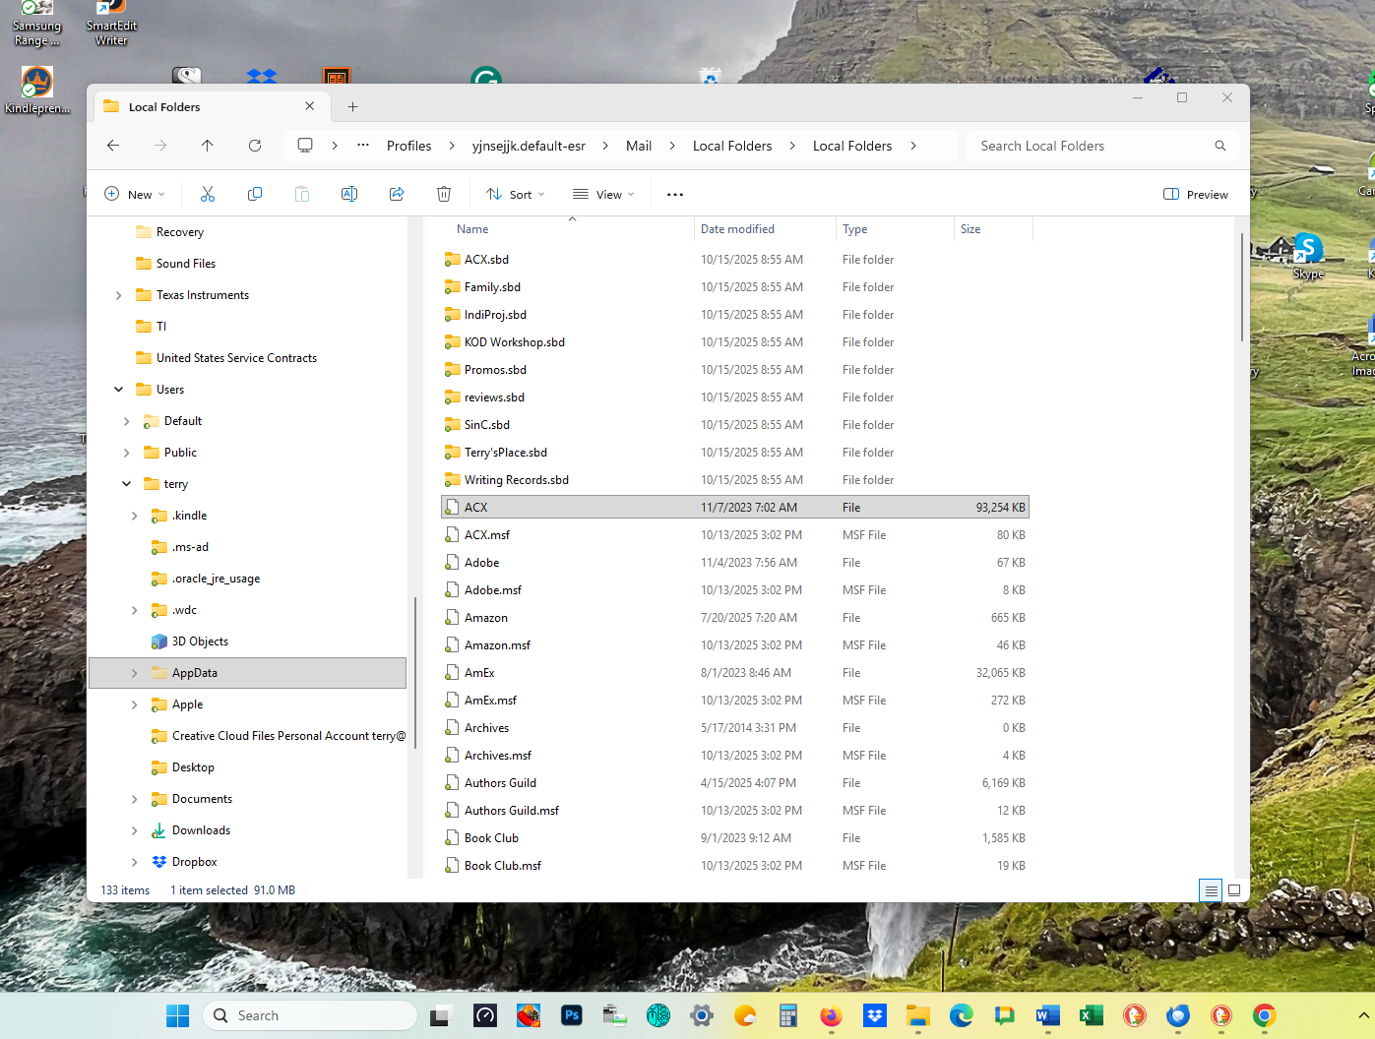Click the Share icon in toolbar
The height and width of the screenshot is (1039, 1375).
[x=397, y=194]
